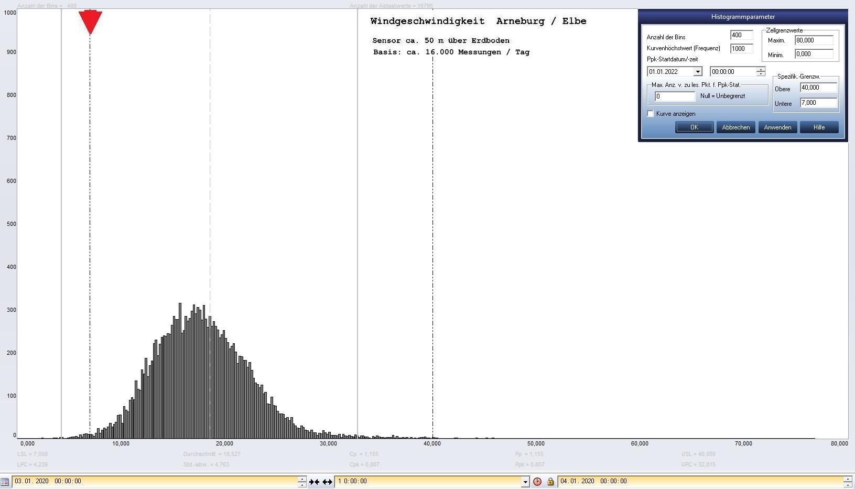
Task: Click the expand time range arrows icon
Action: tap(327, 482)
